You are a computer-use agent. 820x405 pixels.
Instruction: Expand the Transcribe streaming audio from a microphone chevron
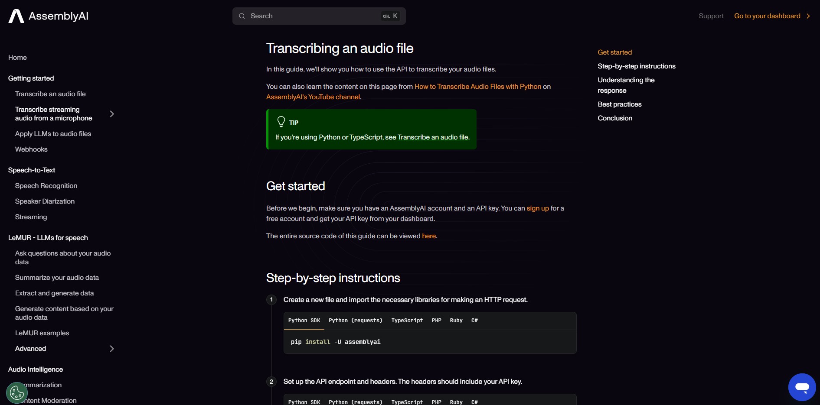112,114
